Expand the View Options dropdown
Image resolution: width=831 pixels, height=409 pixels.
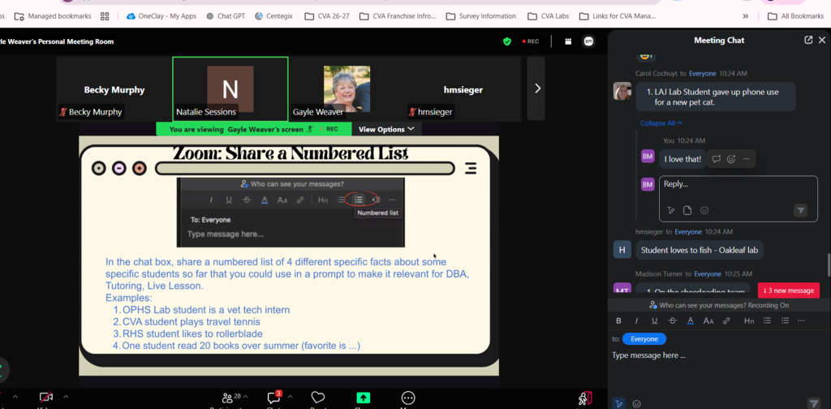point(386,129)
